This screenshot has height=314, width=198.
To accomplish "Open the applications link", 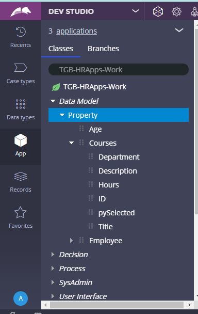I will (x=77, y=31).
